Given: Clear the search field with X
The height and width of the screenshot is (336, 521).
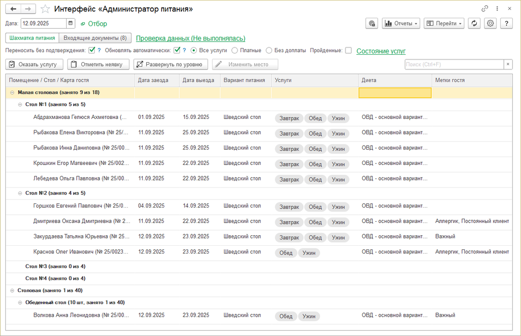Looking at the screenshot, I should click(x=508, y=64).
